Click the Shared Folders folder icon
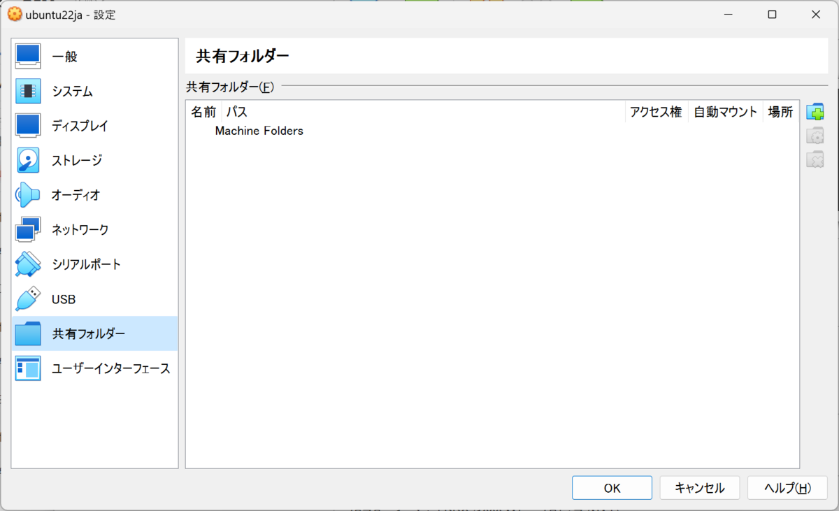839x511 pixels. [x=28, y=333]
